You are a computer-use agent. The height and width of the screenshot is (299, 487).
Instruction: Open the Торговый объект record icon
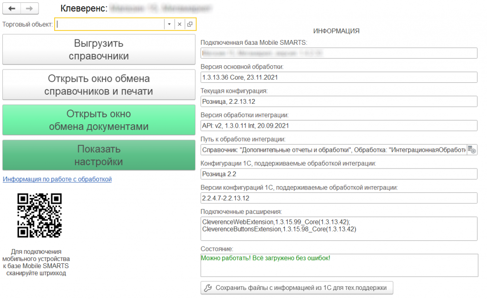pyautogui.click(x=190, y=24)
